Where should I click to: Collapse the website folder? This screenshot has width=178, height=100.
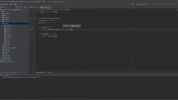pyautogui.click(x=1, y=24)
